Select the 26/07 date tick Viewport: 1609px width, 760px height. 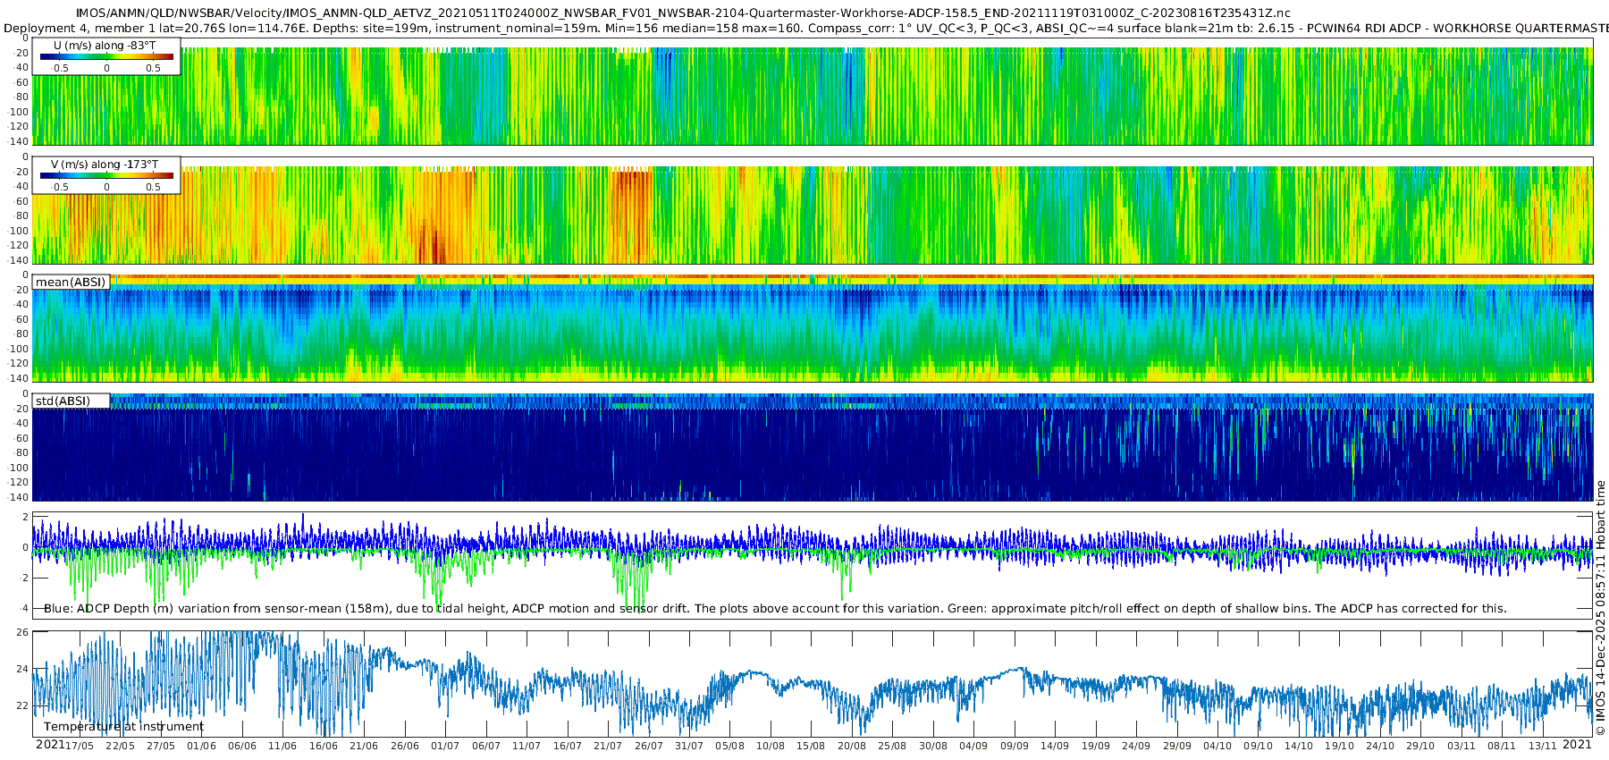click(x=648, y=746)
